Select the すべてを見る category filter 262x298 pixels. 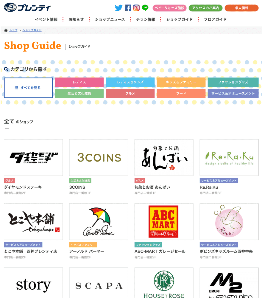coord(28,88)
